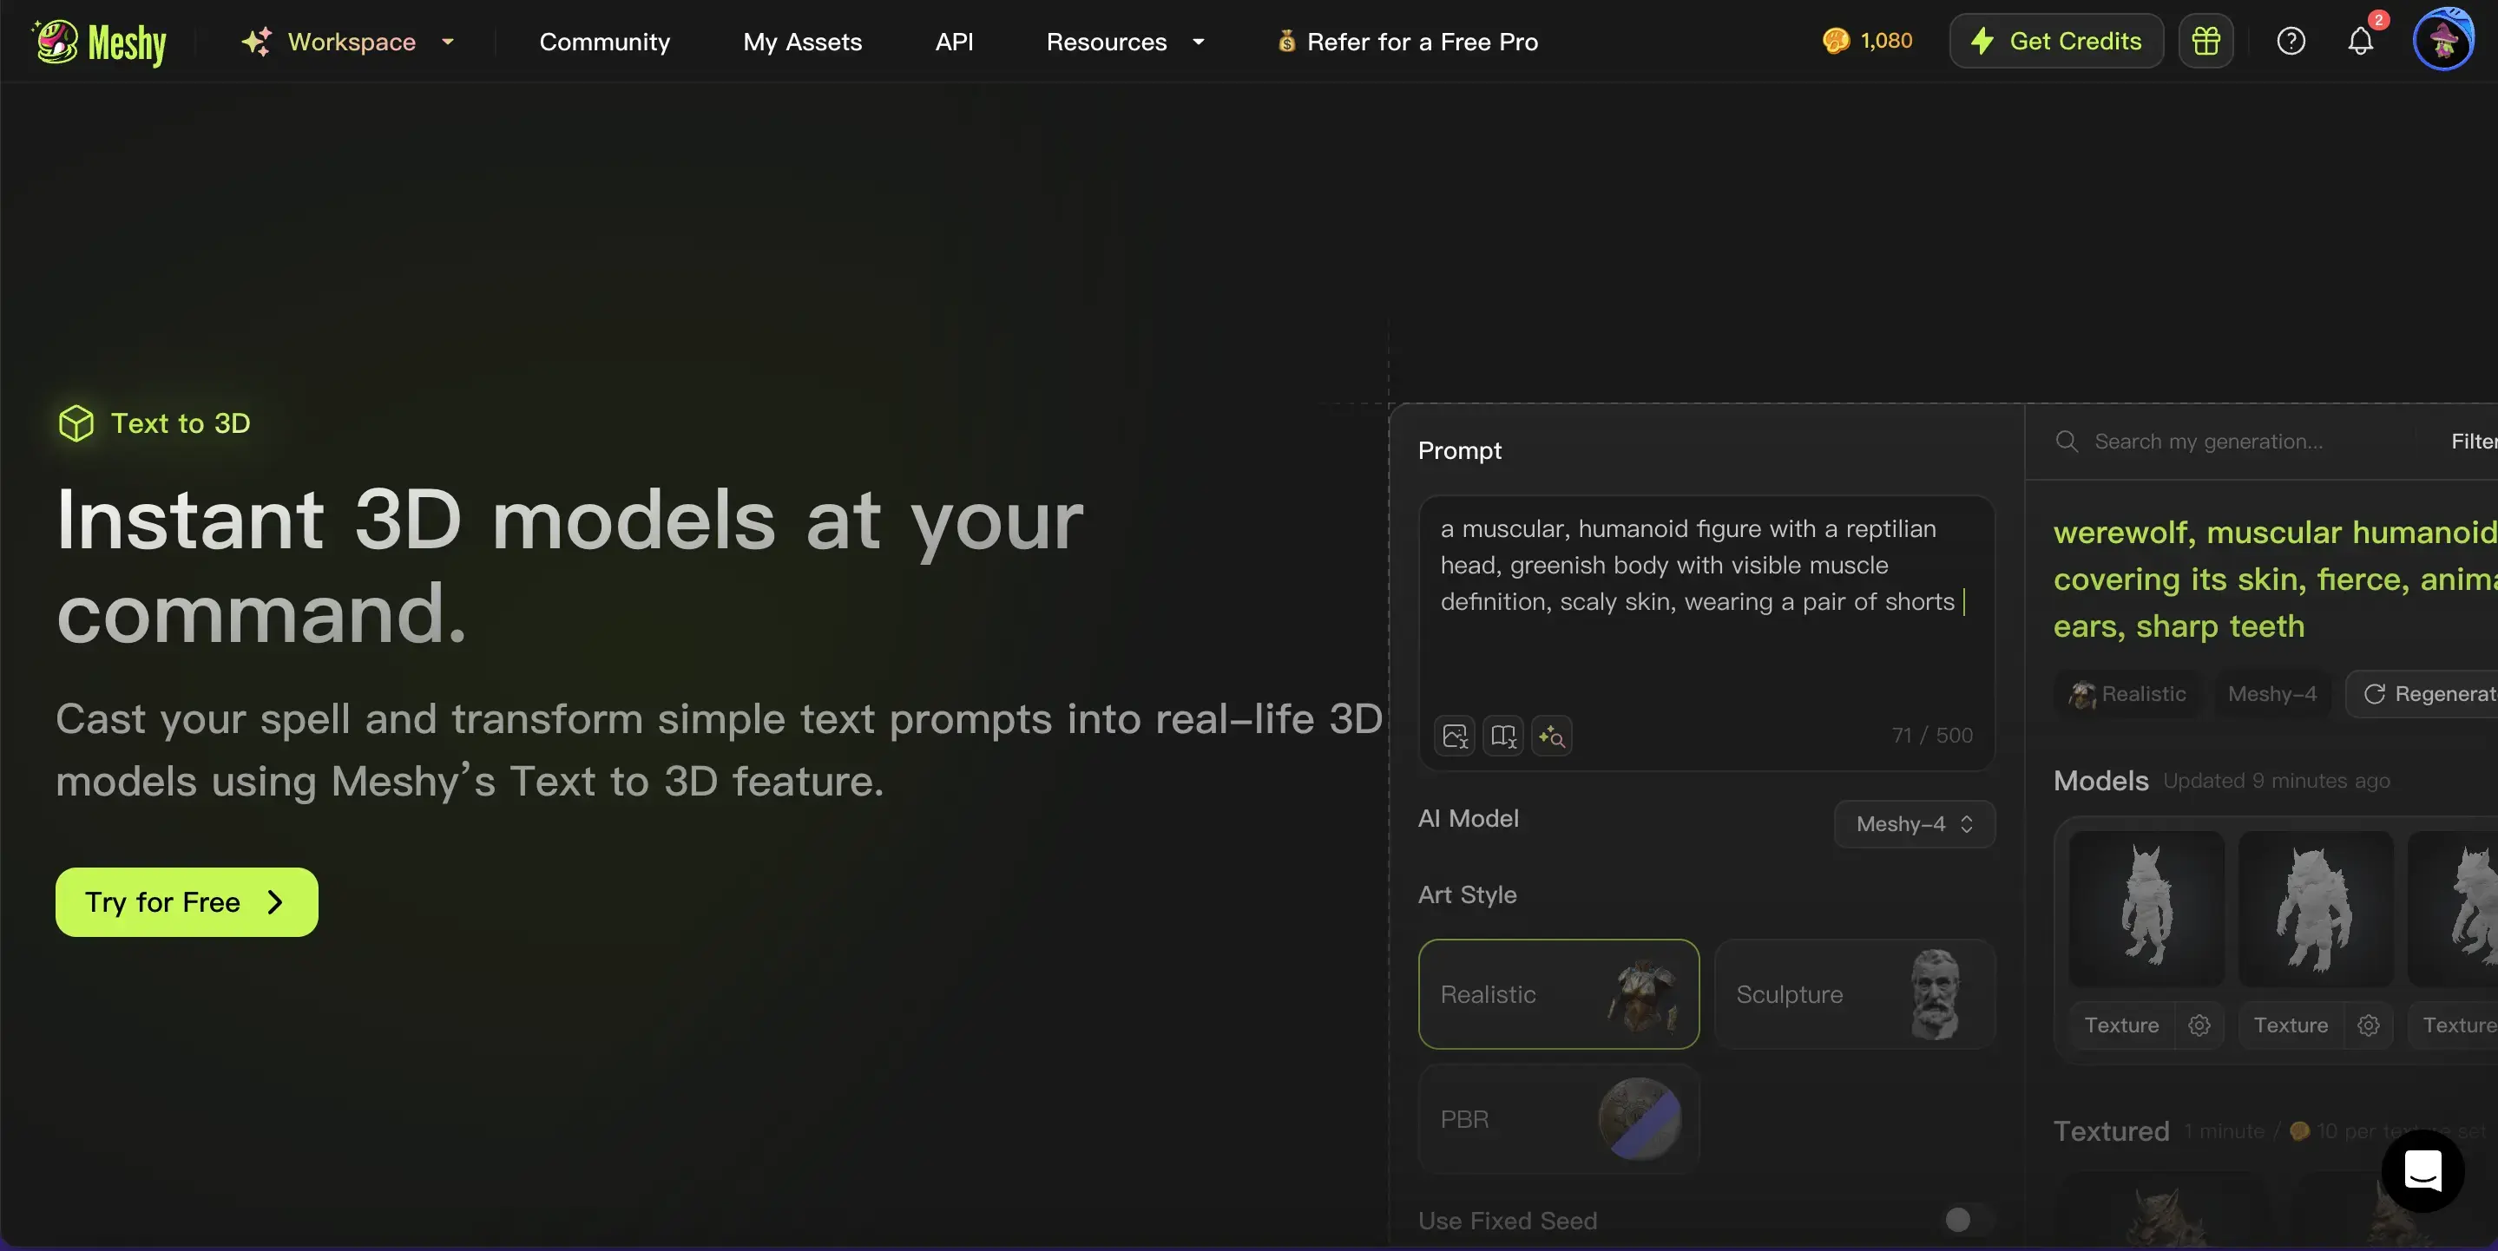Image resolution: width=2498 pixels, height=1251 pixels.
Task: Click the Try for Free button
Action: point(187,902)
